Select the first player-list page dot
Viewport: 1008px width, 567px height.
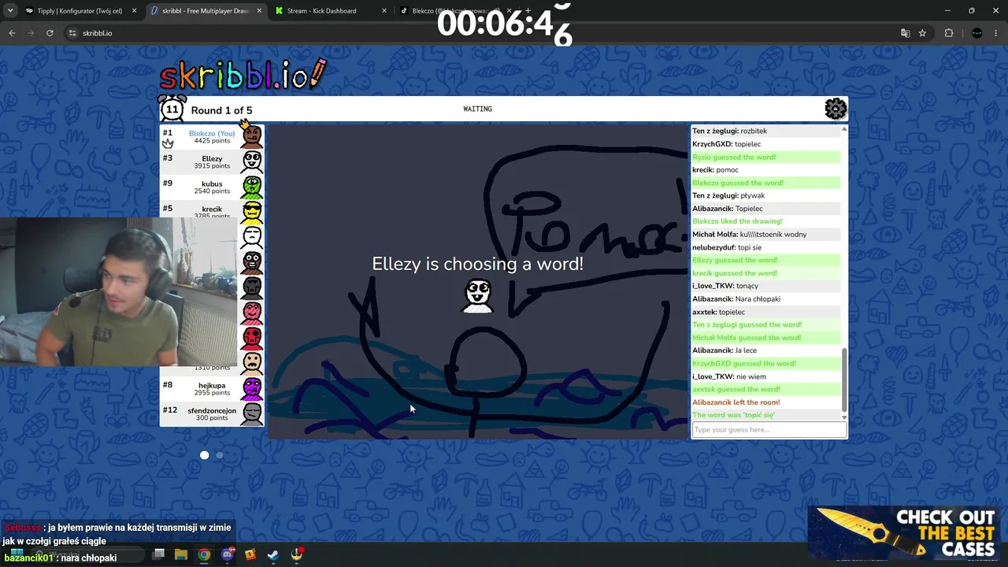click(205, 455)
